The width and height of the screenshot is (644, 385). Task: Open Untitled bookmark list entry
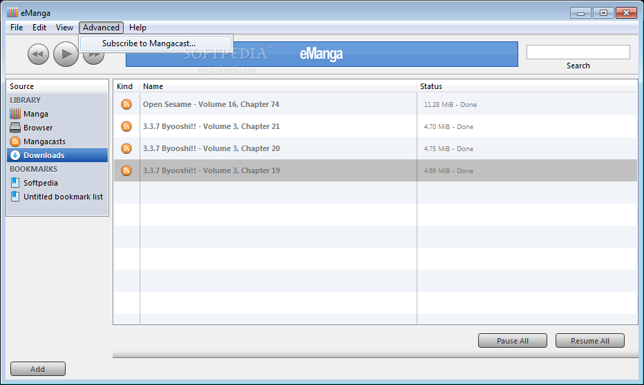click(x=64, y=197)
